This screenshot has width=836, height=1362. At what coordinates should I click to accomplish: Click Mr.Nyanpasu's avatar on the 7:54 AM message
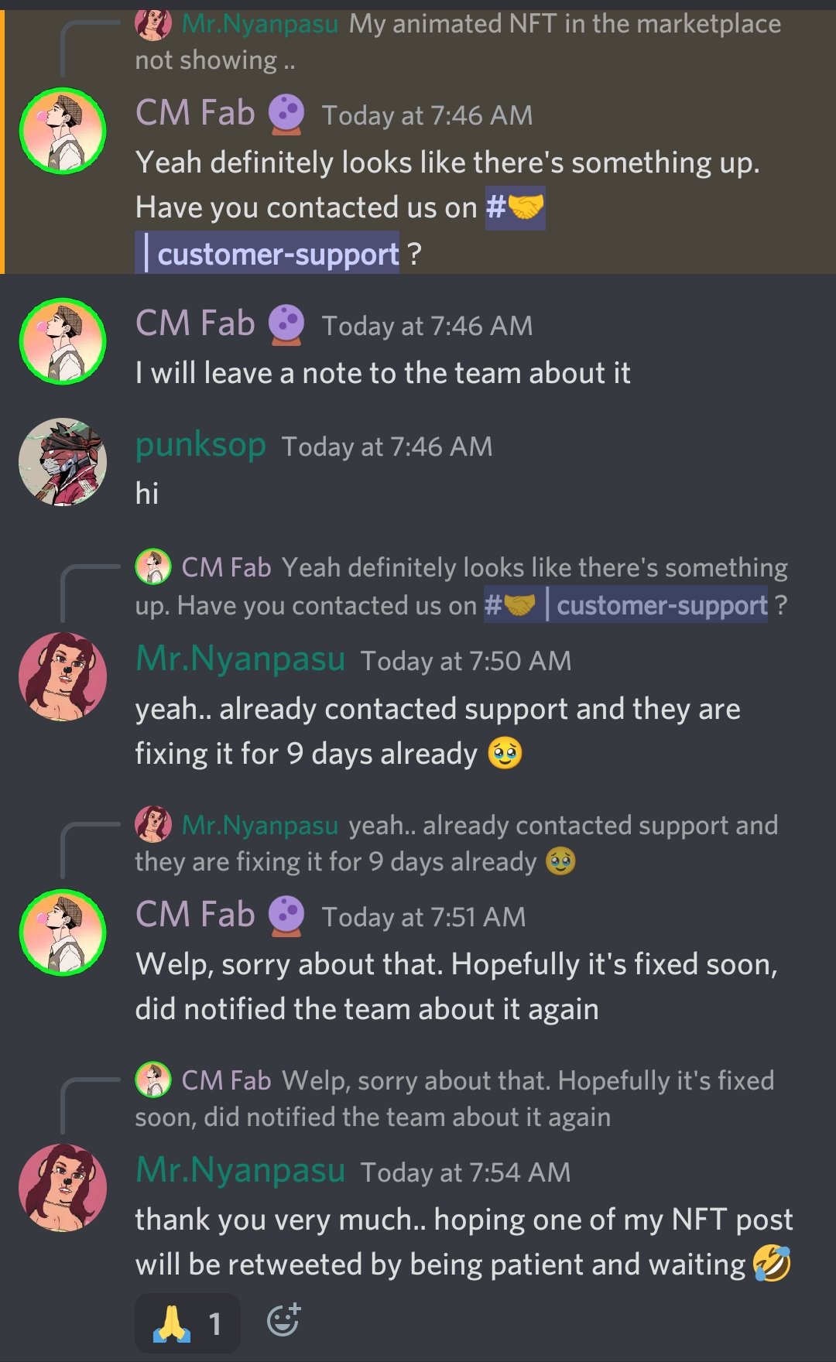coord(62,1188)
